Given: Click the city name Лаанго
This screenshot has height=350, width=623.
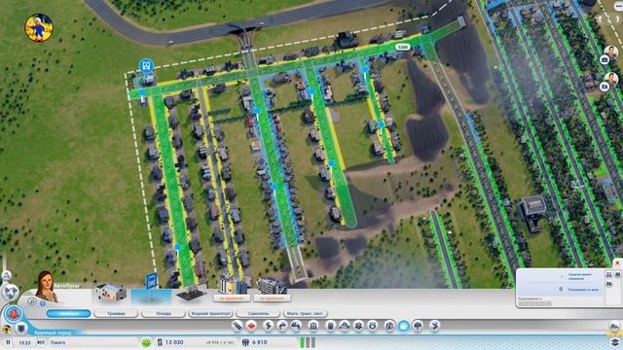Looking at the screenshot, I should (57, 342).
